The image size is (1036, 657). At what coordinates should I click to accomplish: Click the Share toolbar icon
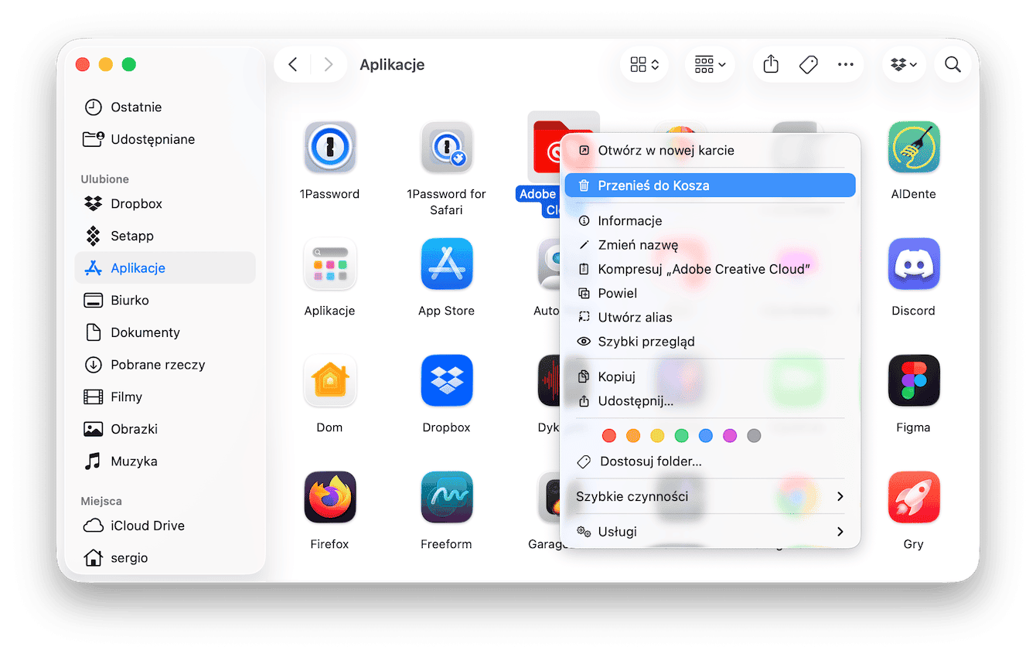point(771,65)
